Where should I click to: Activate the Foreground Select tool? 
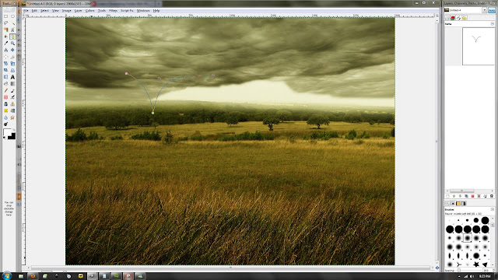click(5, 37)
